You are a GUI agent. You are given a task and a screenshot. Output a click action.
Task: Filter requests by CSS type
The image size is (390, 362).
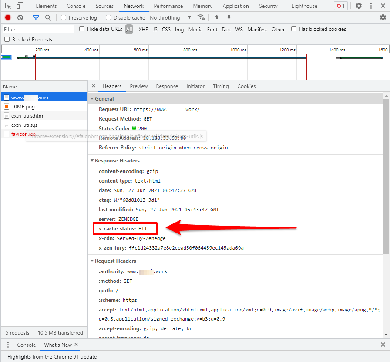coord(166,29)
